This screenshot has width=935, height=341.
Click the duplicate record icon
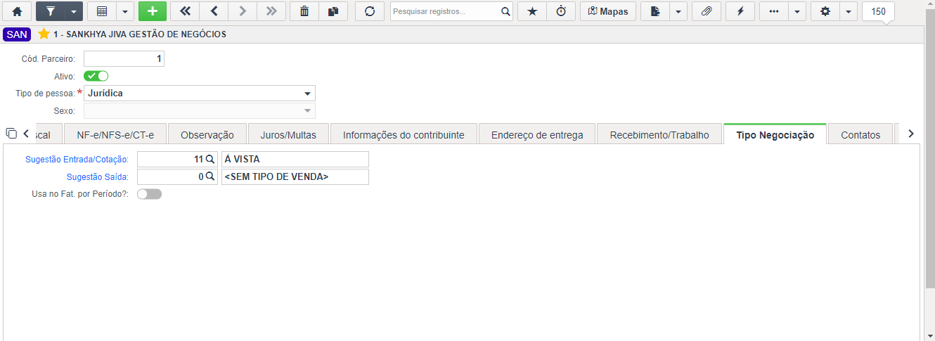click(x=333, y=11)
